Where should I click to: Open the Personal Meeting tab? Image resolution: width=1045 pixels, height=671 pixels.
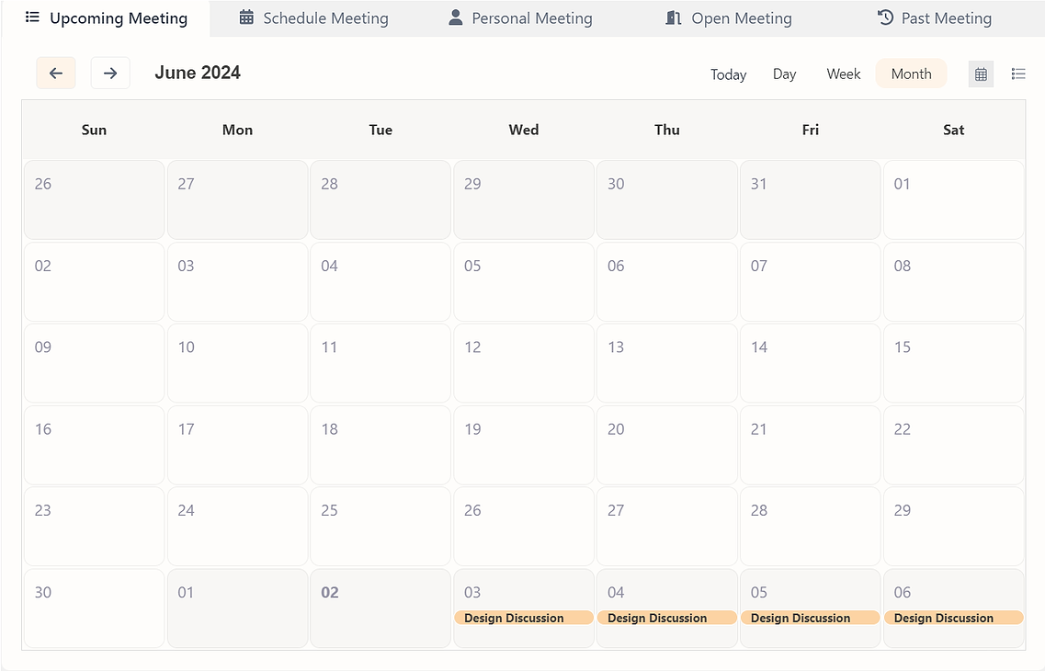(x=520, y=18)
